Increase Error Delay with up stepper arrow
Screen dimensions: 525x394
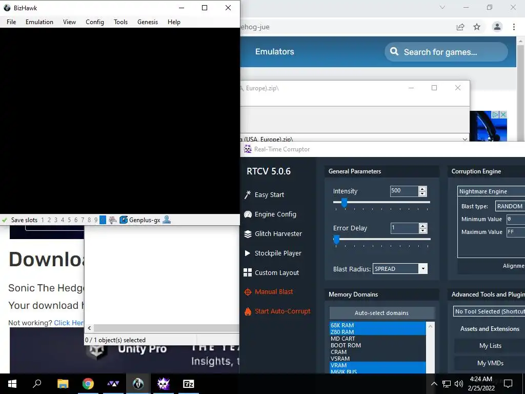click(x=423, y=226)
